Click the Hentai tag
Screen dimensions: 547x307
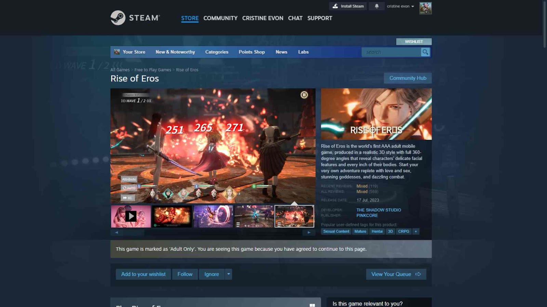tap(377, 231)
